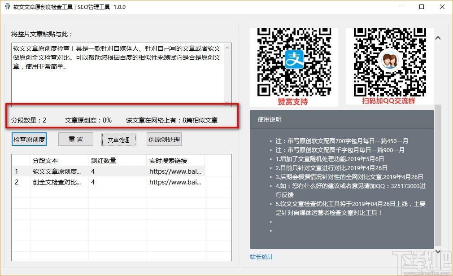Focus the article paste text area
This screenshot has height=276, width=453.
tap(118, 74)
